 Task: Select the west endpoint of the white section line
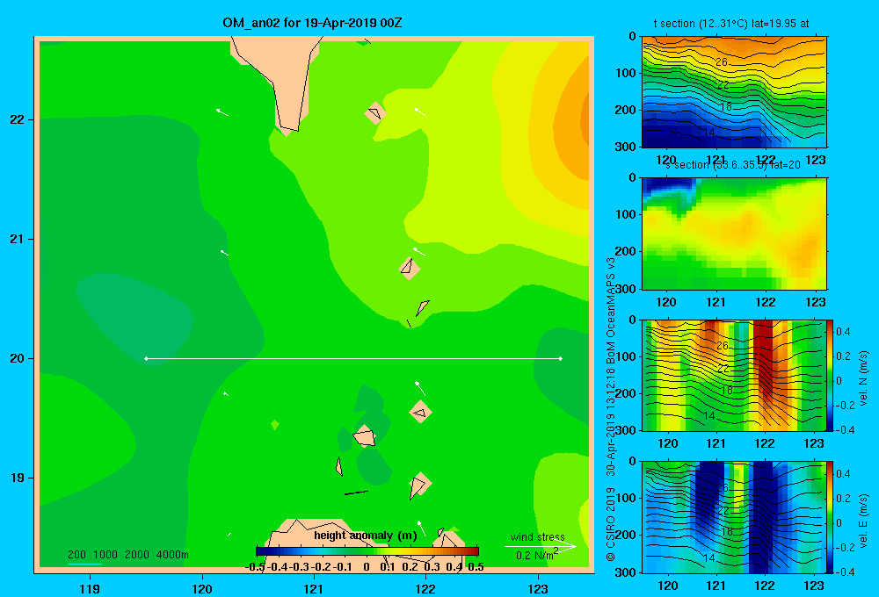coord(146,358)
